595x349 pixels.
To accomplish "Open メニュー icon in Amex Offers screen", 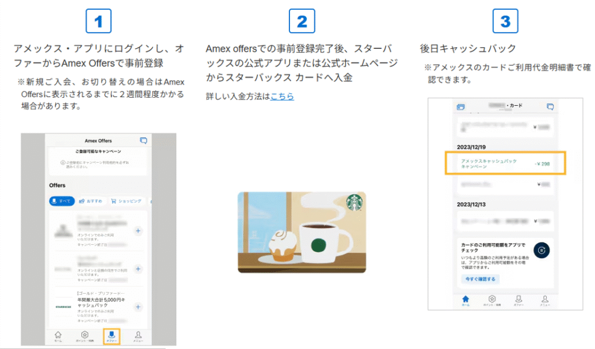I will 138,336.
